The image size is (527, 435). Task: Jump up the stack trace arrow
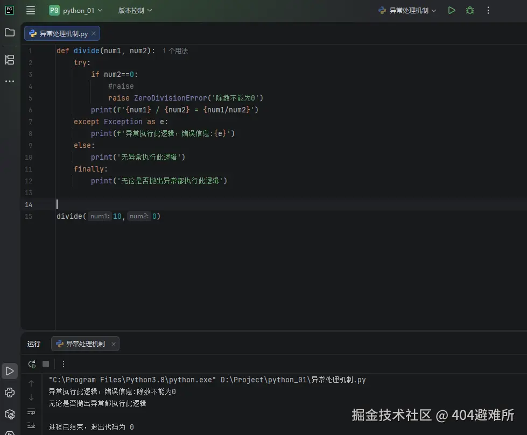(31, 383)
